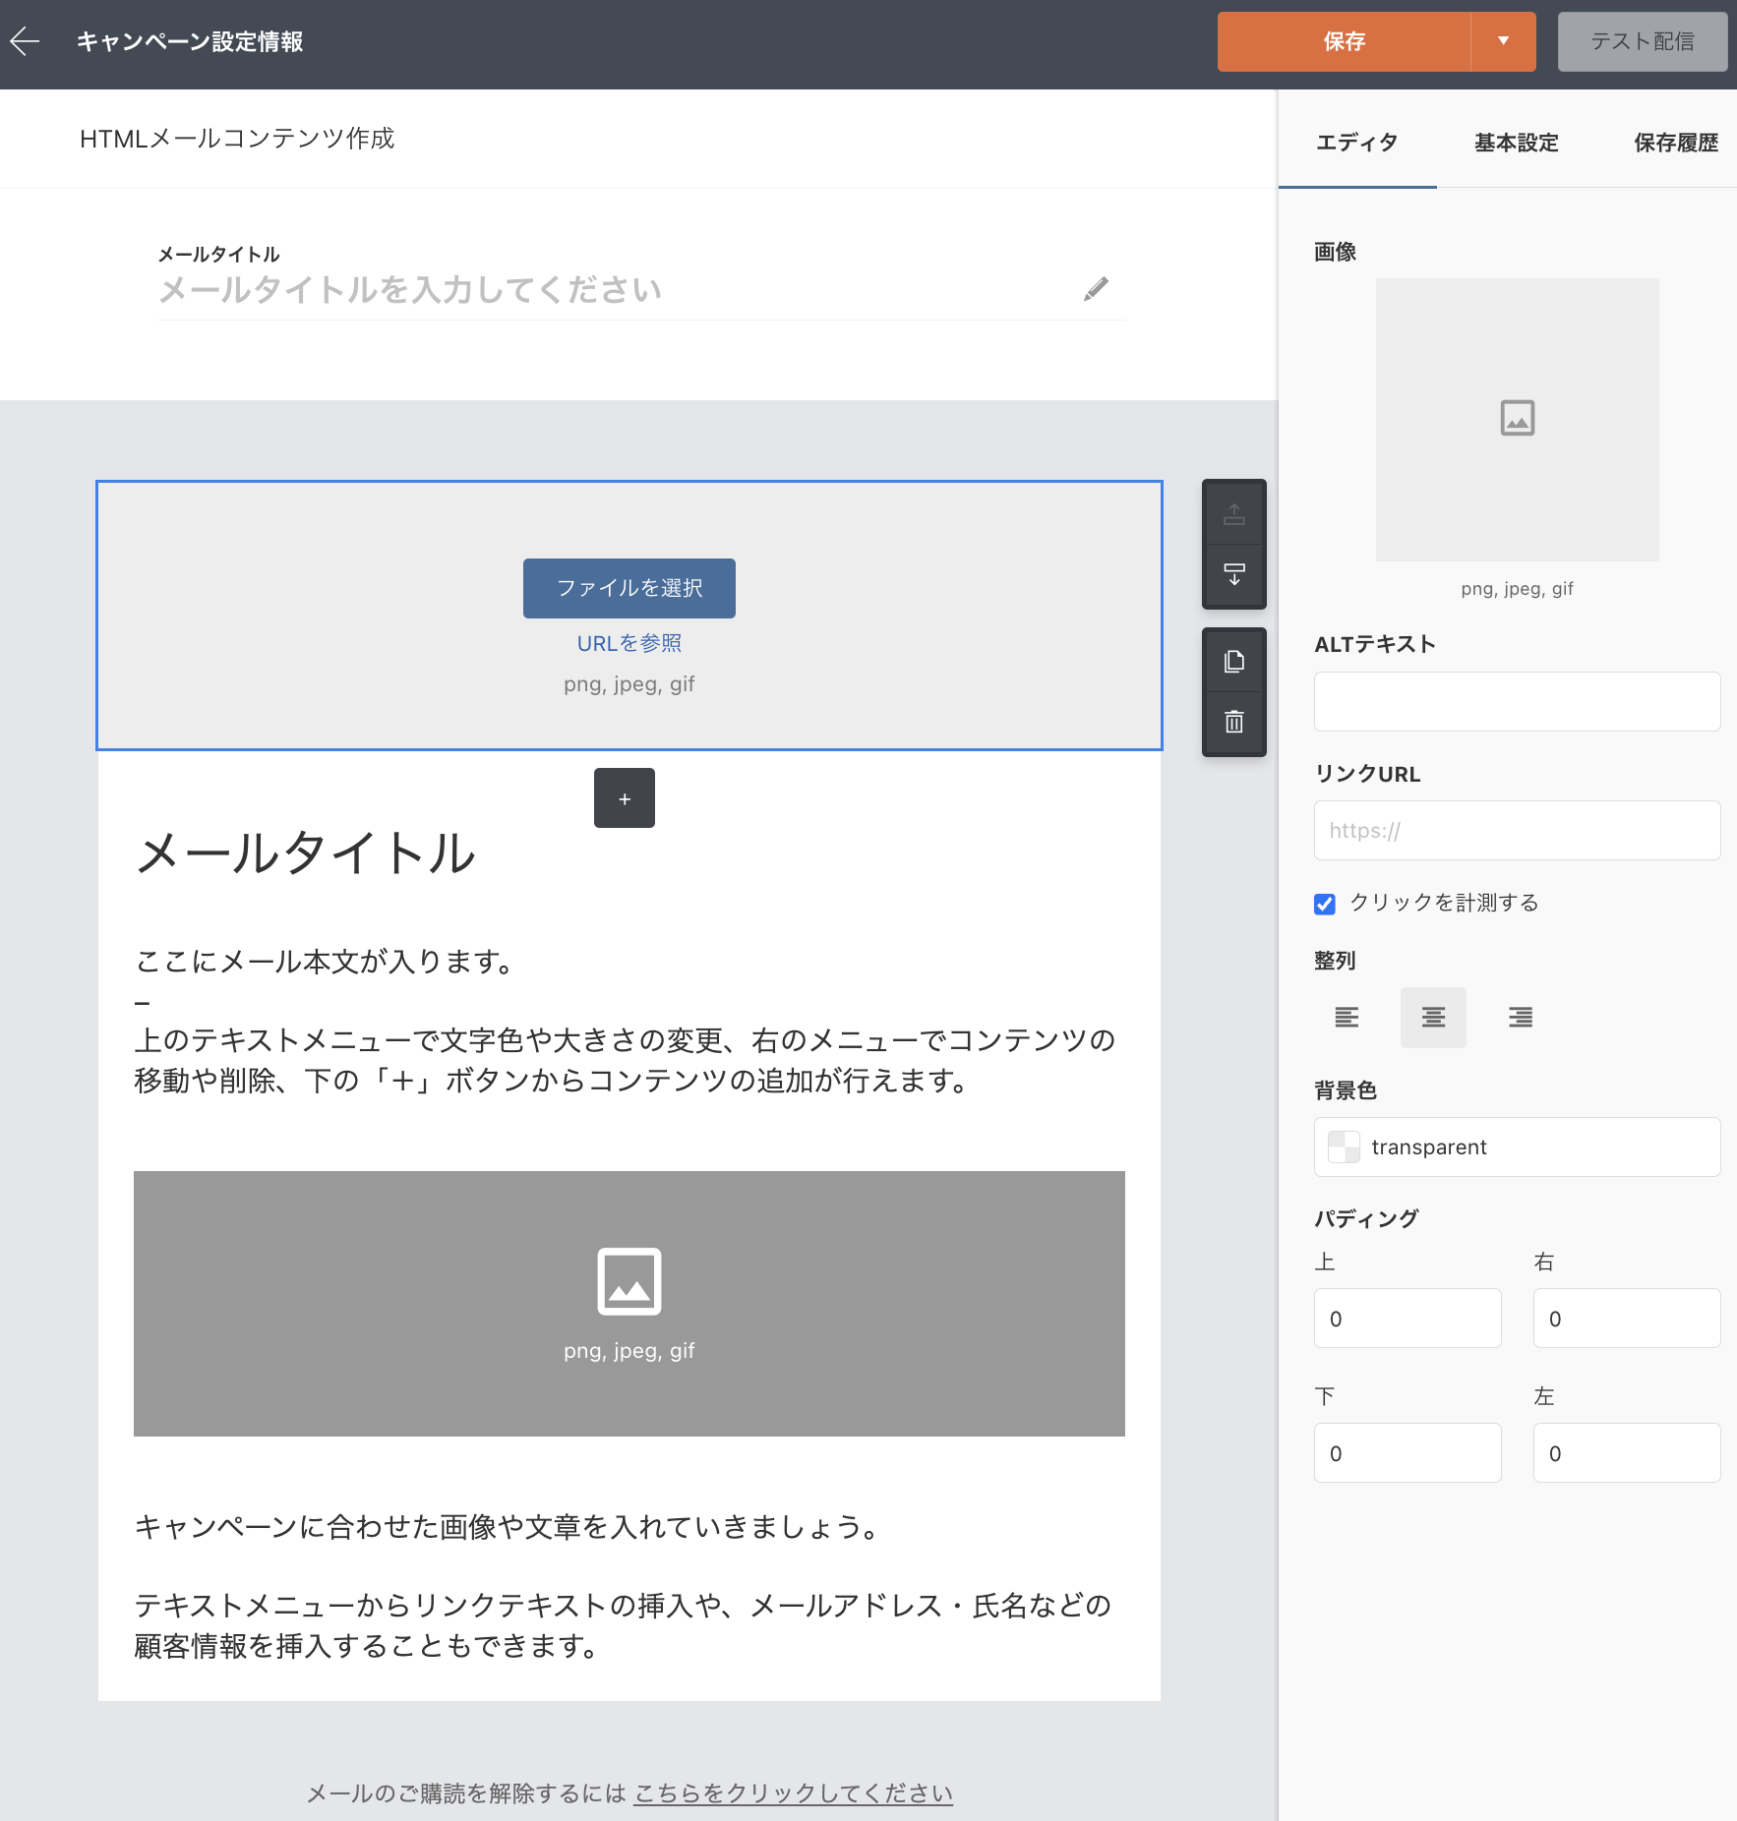Open URLを参照 link in the image block
Viewport: 1737px width, 1821px height.
pyautogui.click(x=629, y=642)
